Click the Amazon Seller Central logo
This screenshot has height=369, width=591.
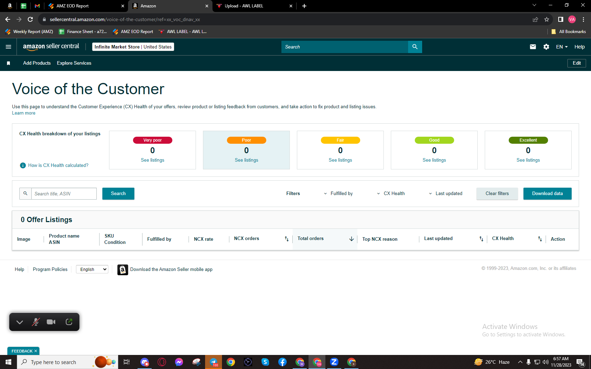point(51,46)
